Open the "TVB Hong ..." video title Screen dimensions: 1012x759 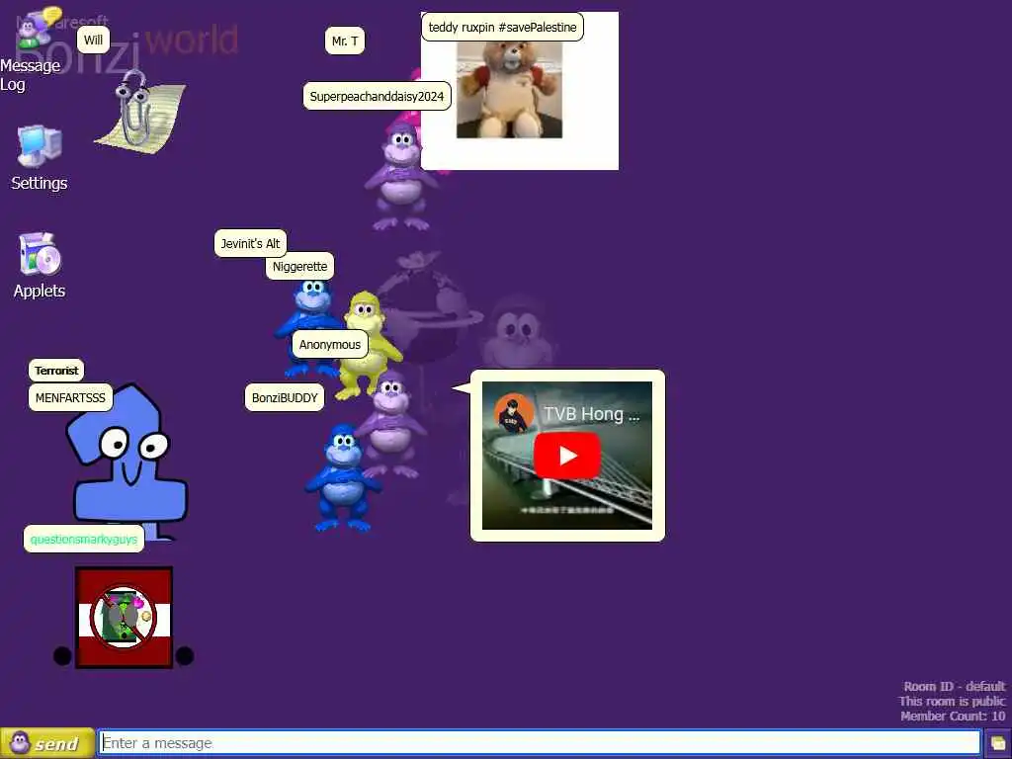coord(592,414)
